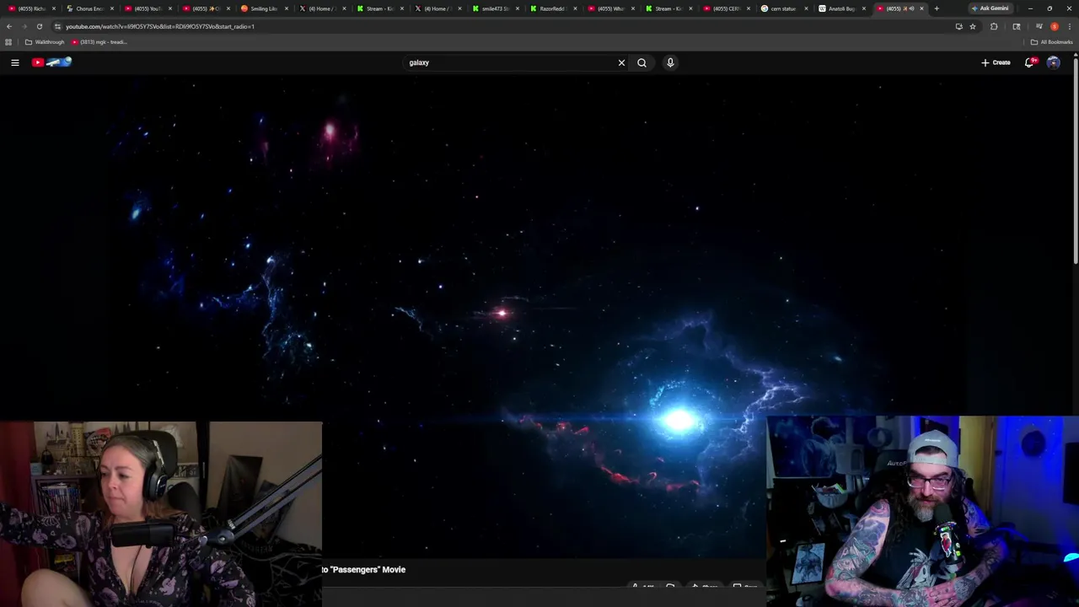Start voice search with the microphone

tap(670, 62)
